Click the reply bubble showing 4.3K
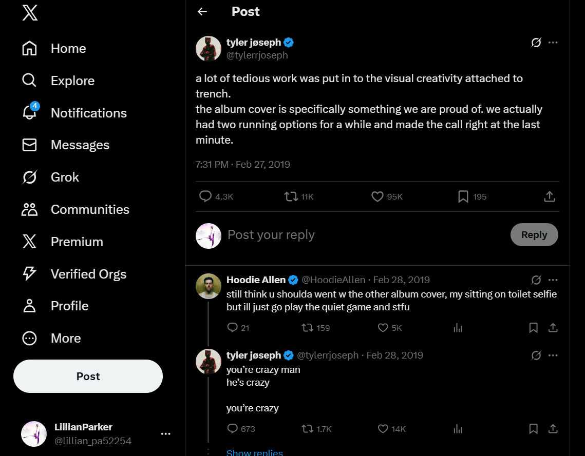 tap(205, 196)
